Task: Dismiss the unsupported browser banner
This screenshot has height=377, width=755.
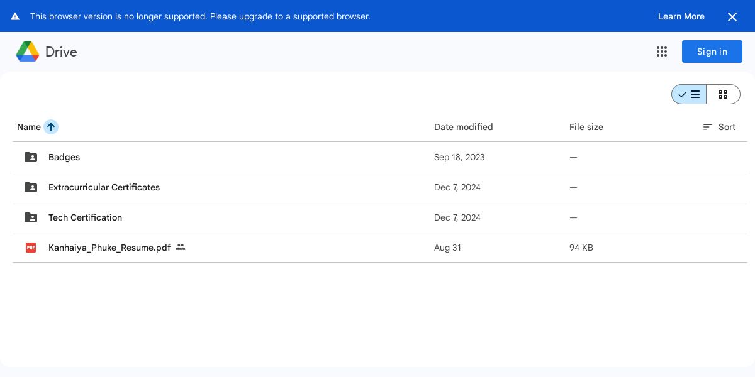Action: point(732,17)
